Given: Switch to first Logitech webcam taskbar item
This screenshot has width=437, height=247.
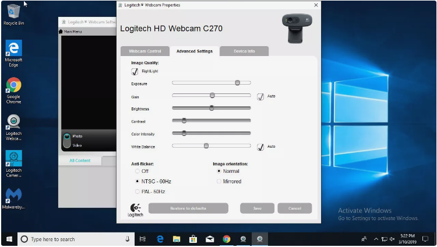Looking at the screenshot, I should (x=243, y=239).
